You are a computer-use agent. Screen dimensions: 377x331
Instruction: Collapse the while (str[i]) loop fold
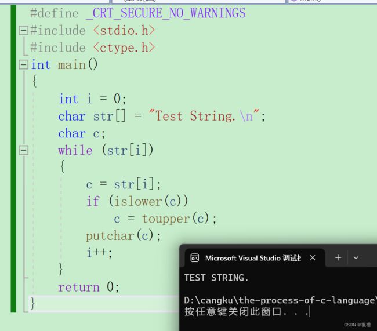click(x=23, y=150)
